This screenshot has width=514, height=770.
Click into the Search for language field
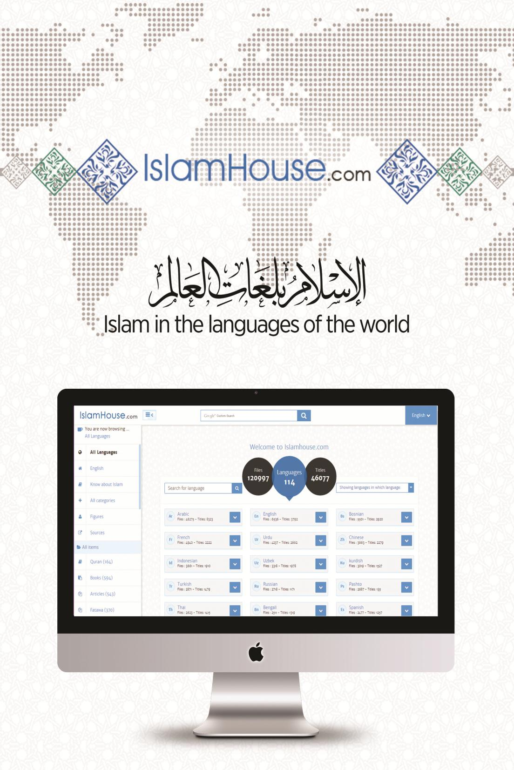pos(198,488)
